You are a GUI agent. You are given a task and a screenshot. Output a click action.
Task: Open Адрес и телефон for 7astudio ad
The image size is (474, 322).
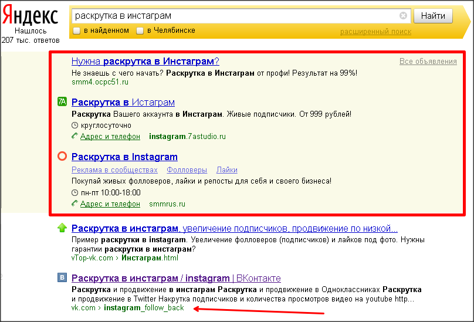(110, 137)
